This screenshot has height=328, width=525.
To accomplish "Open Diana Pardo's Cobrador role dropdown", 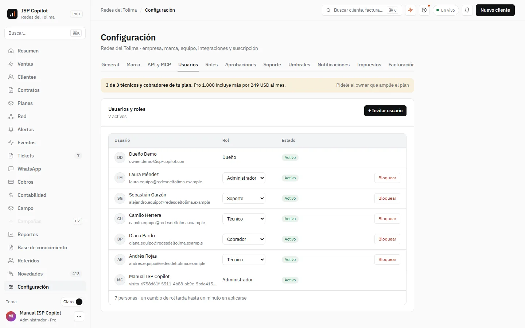I will pyautogui.click(x=244, y=239).
